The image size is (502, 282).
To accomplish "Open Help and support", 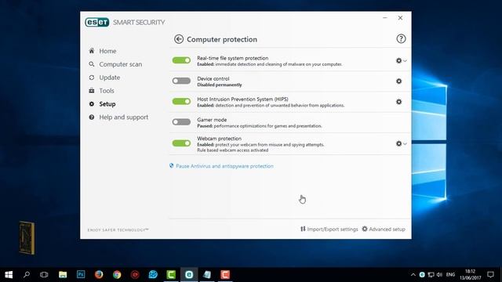I will coord(124,117).
